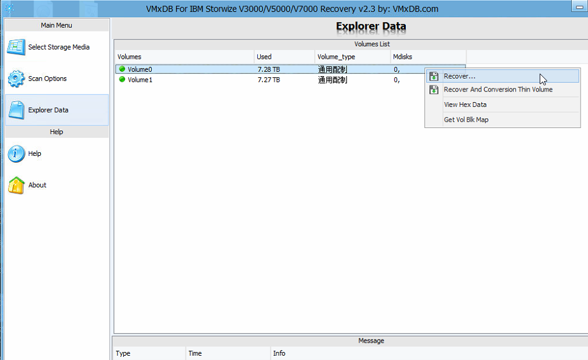
Task: Open Select Storage Media icon
Action: pyautogui.click(x=16, y=47)
